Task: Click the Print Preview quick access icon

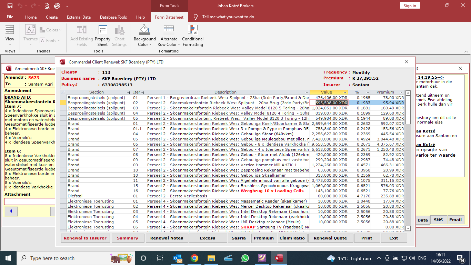Action: (x=47, y=6)
